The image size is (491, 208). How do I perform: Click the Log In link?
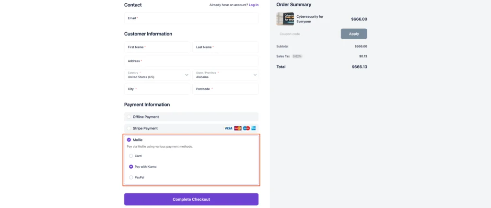(253, 5)
